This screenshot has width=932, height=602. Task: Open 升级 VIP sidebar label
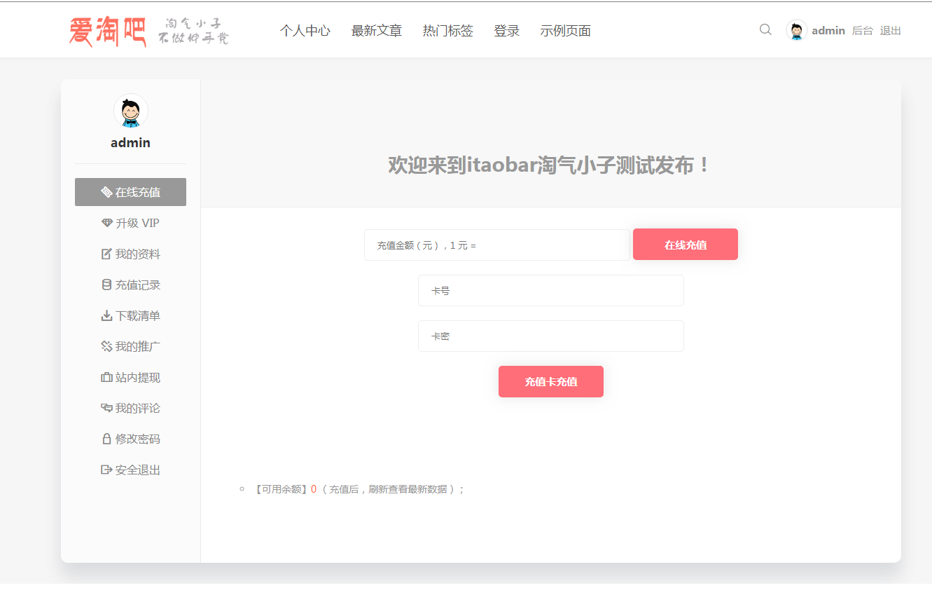click(x=137, y=223)
